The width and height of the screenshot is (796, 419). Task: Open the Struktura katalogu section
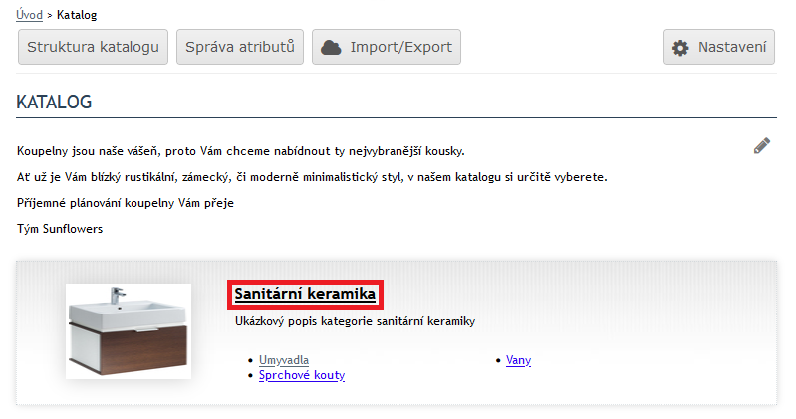click(x=93, y=47)
